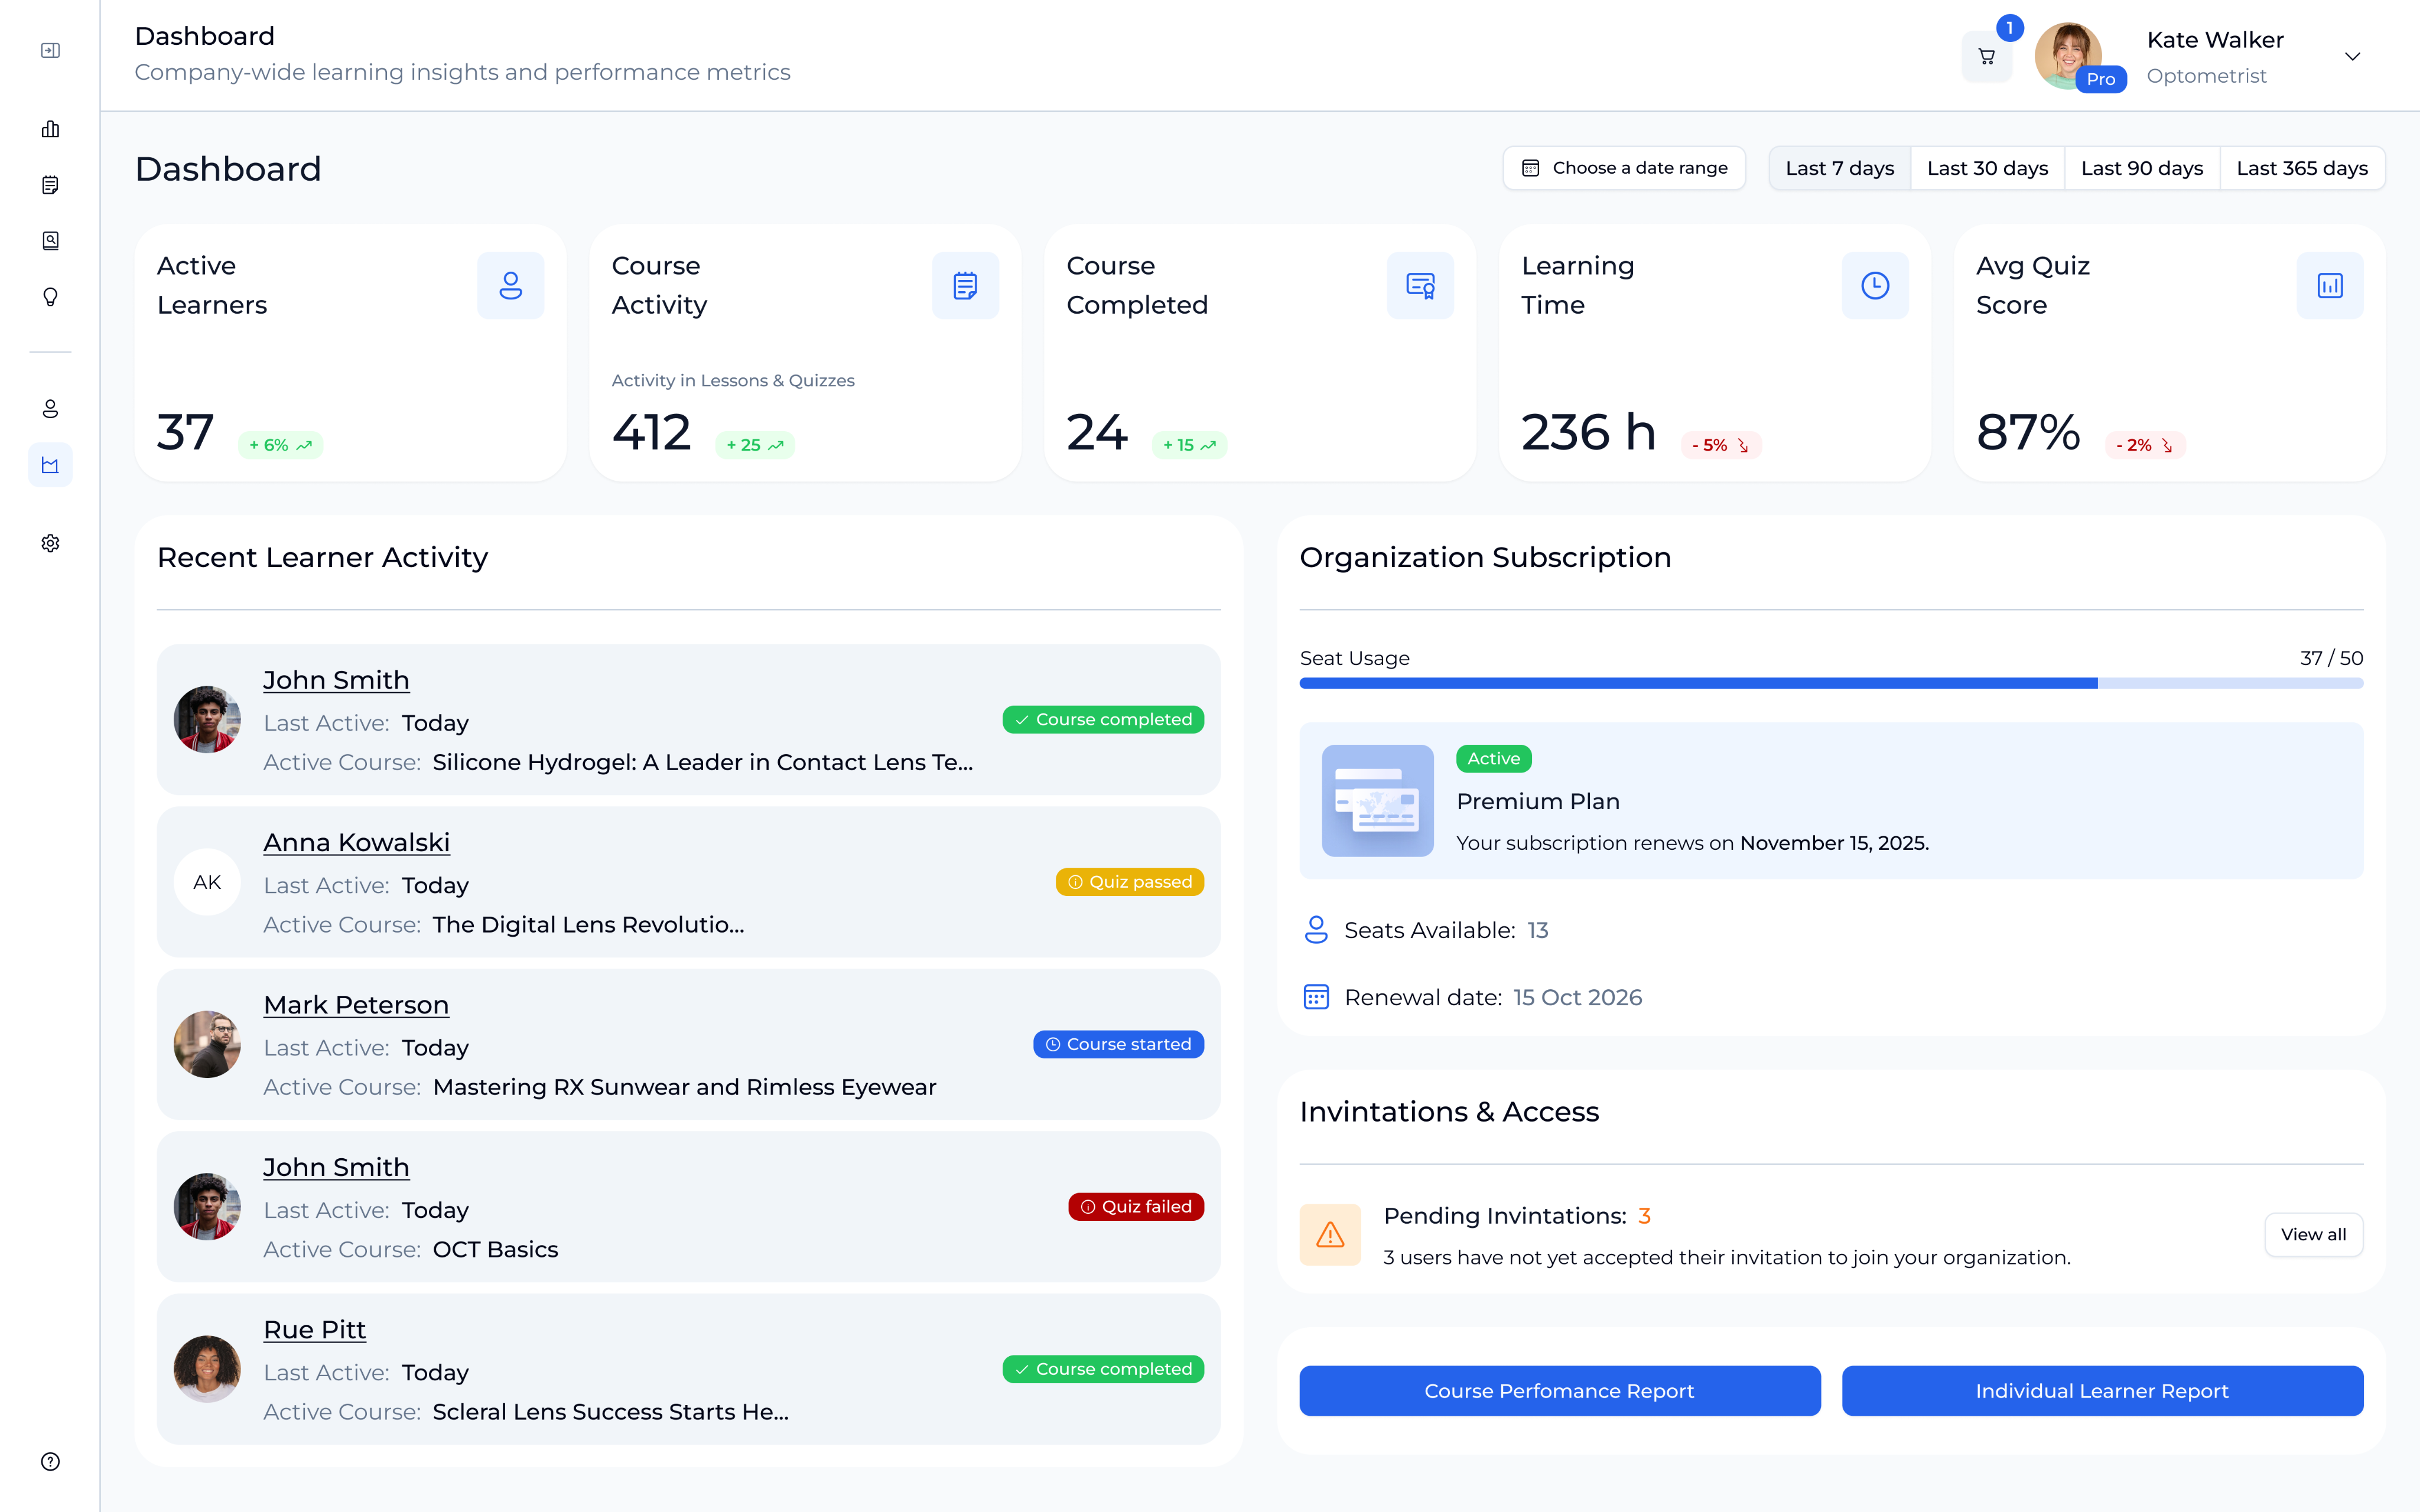Open Anna Kowalski's learner profile link
Screen dimensions: 2420x1512
(x=356, y=842)
